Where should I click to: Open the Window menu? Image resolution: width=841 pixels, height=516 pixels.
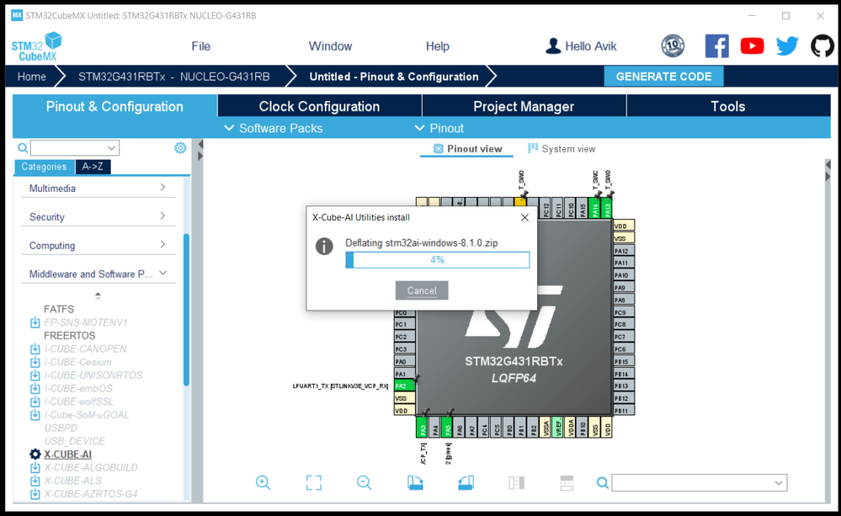coord(330,46)
